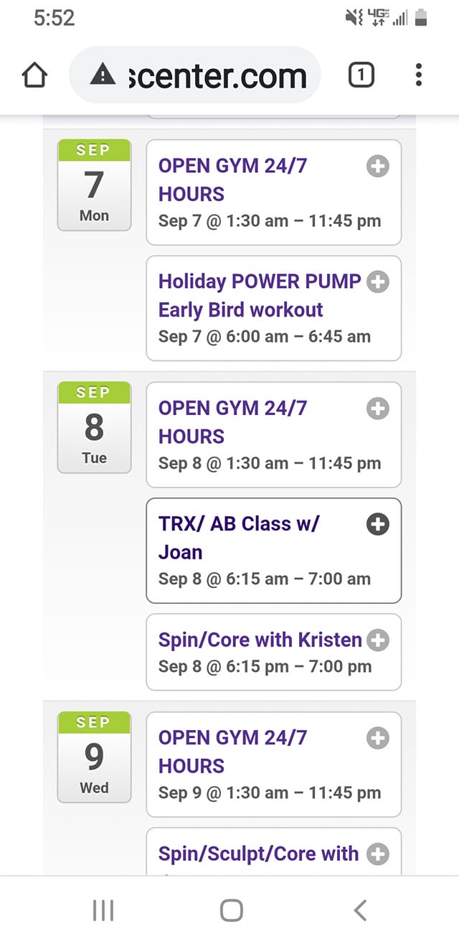Open the tab switcher showing 1 tab
The width and height of the screenshot is (459, 944).
click(361, 75)
